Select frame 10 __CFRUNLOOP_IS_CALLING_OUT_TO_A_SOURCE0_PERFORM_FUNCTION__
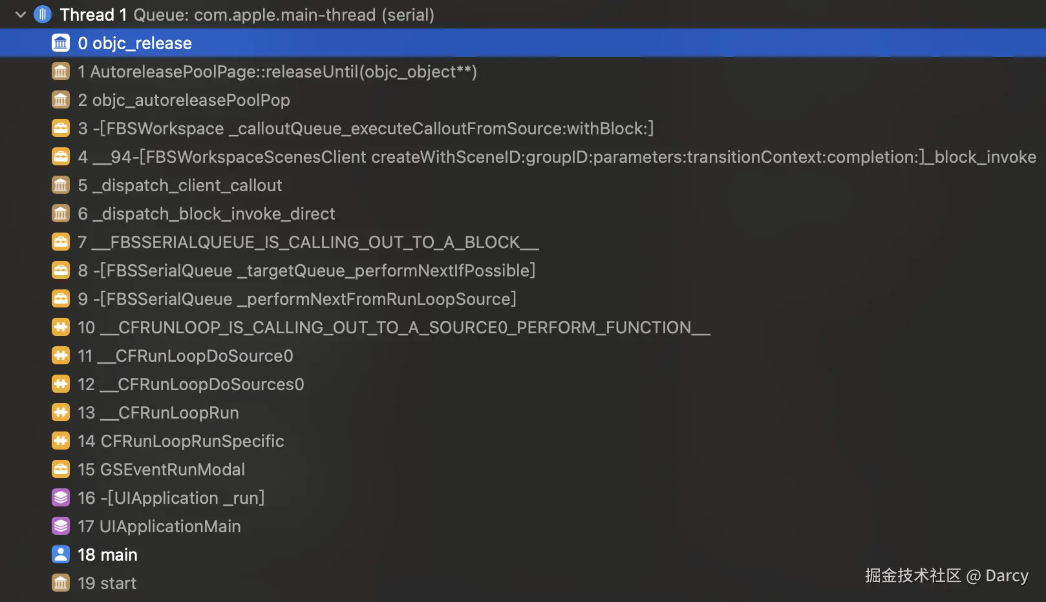 pos(394,327)
